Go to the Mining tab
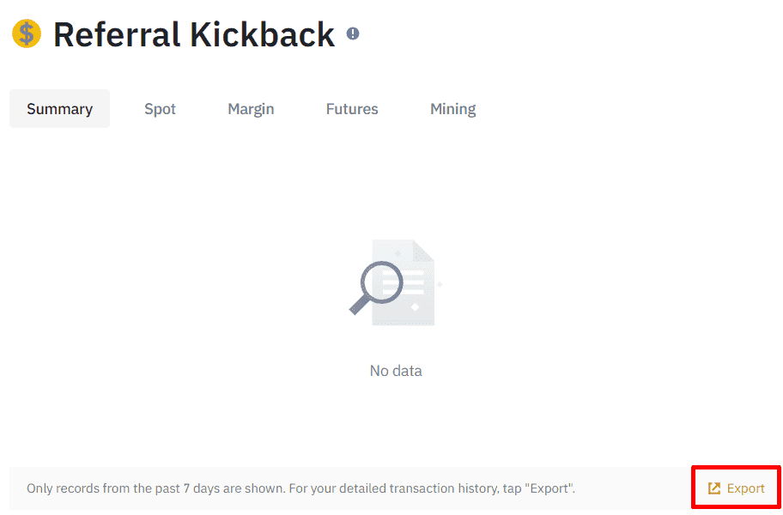783x515 pixels. pos(452,109)
